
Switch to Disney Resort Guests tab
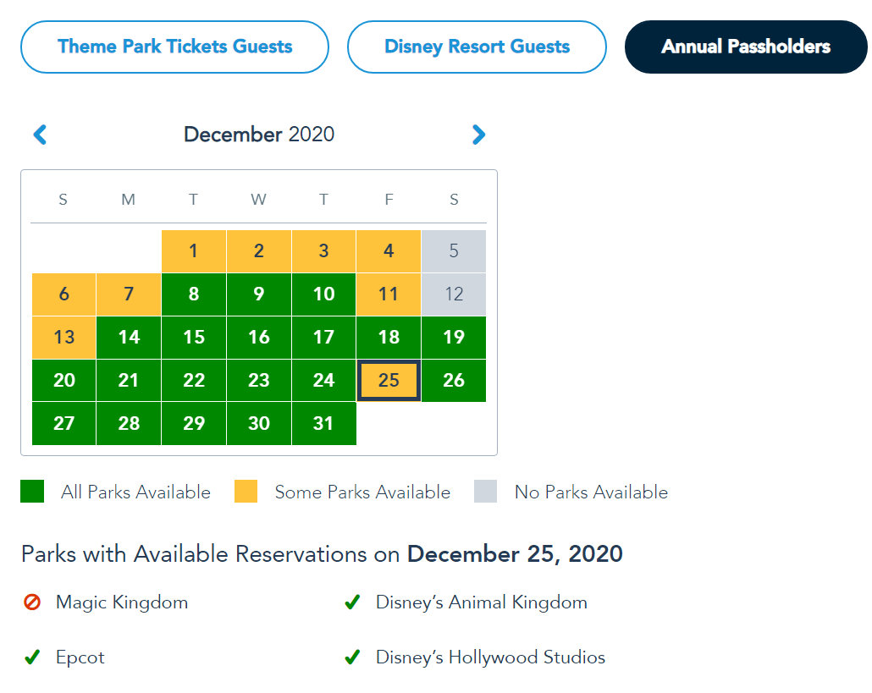477,47
